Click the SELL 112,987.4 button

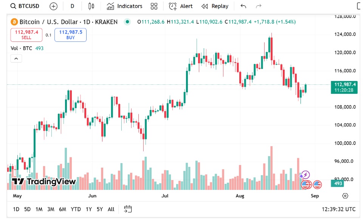click(x=26, y=35)
